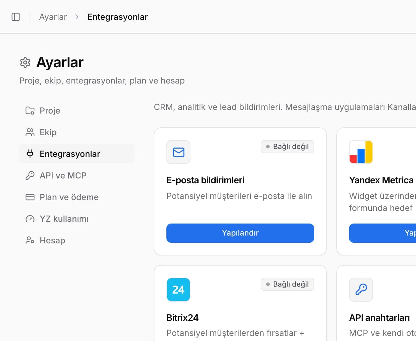Viewport: 416px width, 341px height.
Task: Select the Plan ve ödeme tab
Action: click(x=77, y=197)
